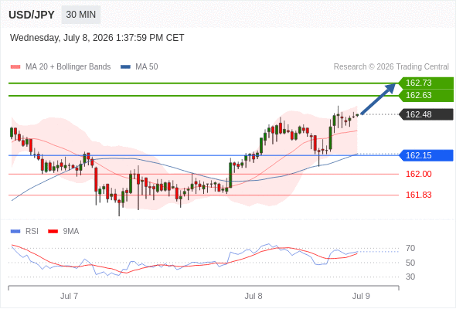Click the 162.73 resistance price tag
This screenshot has width=456, height=309.
[x=426, y=83]
